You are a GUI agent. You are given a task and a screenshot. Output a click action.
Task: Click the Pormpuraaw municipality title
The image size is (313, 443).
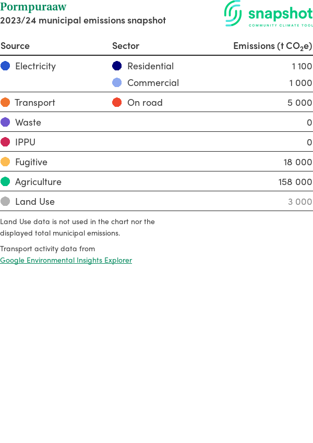coord(33,7)
